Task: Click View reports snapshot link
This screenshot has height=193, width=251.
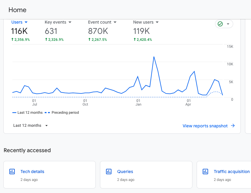Action: tap(205, 126)
